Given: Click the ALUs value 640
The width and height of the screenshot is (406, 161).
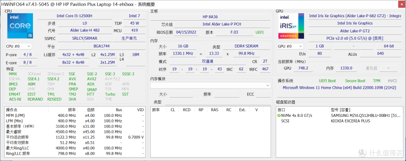Looking at the screenshot, I should tap(380, 54).
